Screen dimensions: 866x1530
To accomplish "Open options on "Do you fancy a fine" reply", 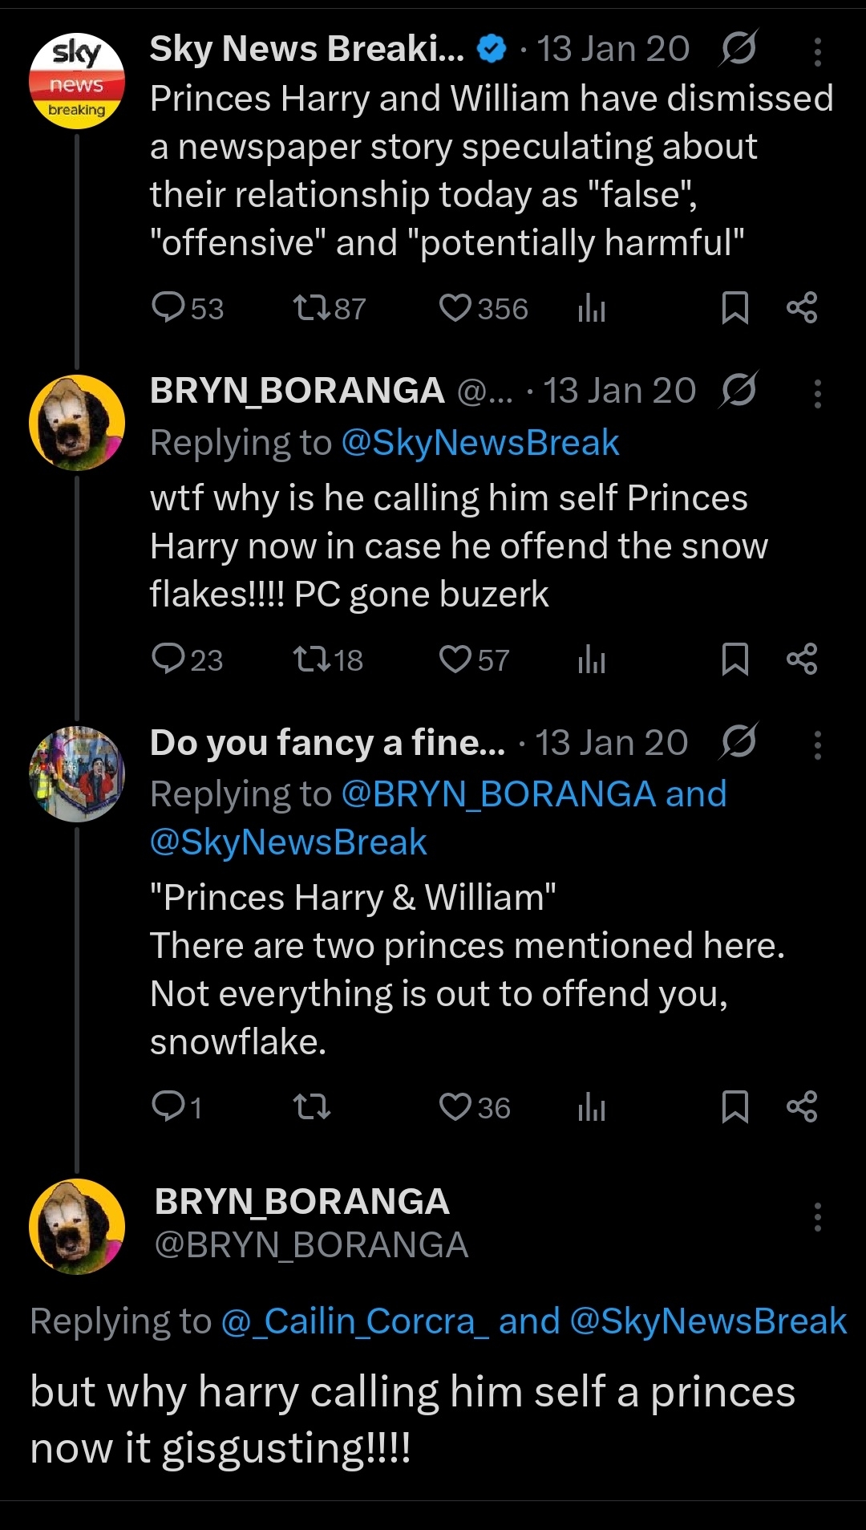I will pyautogui.click(x=817, y=745).
